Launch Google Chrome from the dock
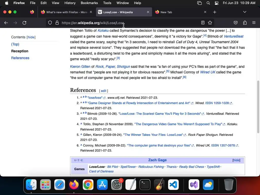Screen dimensions: 260x195 [88, 185]
